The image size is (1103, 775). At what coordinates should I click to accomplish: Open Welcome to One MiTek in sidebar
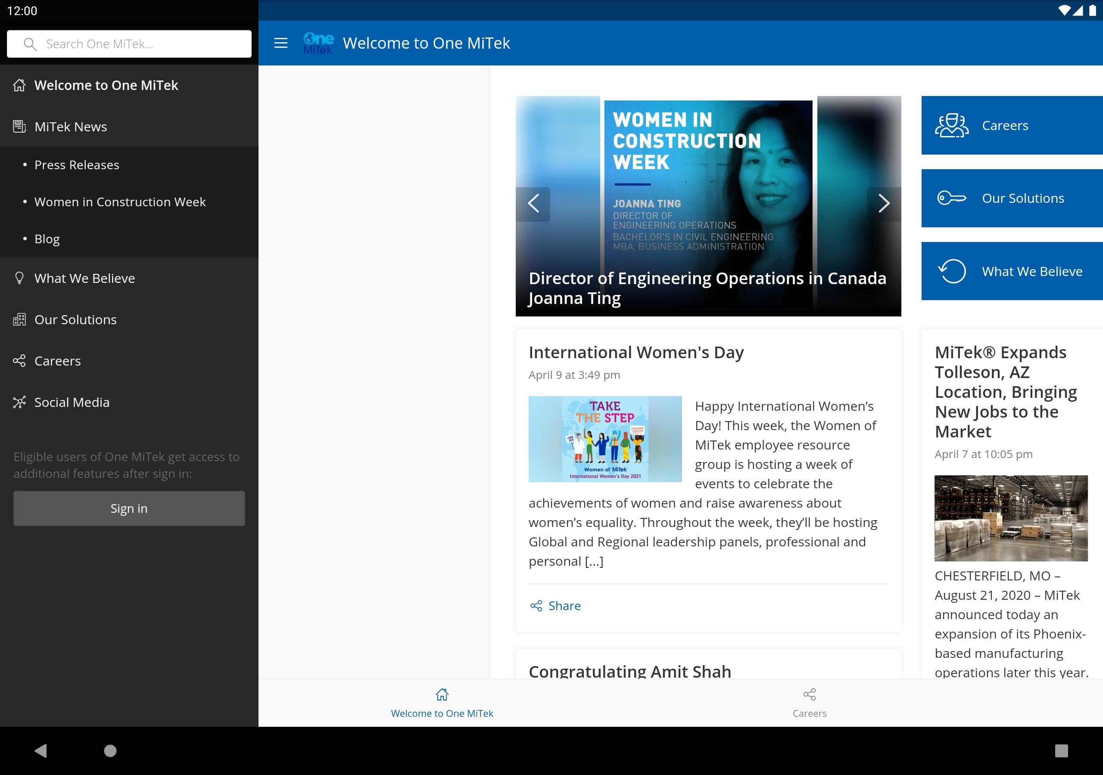coord(129,86)
